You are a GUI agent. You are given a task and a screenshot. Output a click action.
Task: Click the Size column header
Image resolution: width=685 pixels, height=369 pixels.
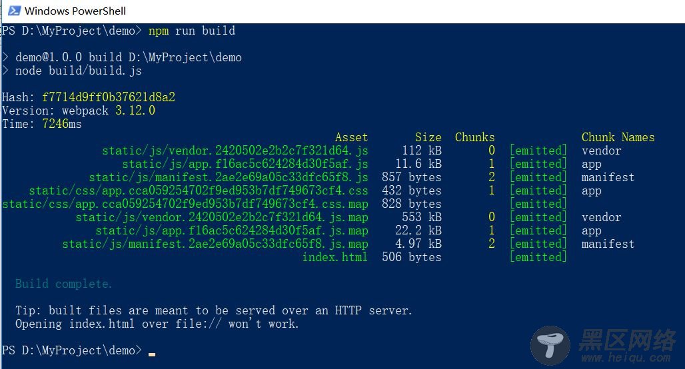click(x=428, y=137)
